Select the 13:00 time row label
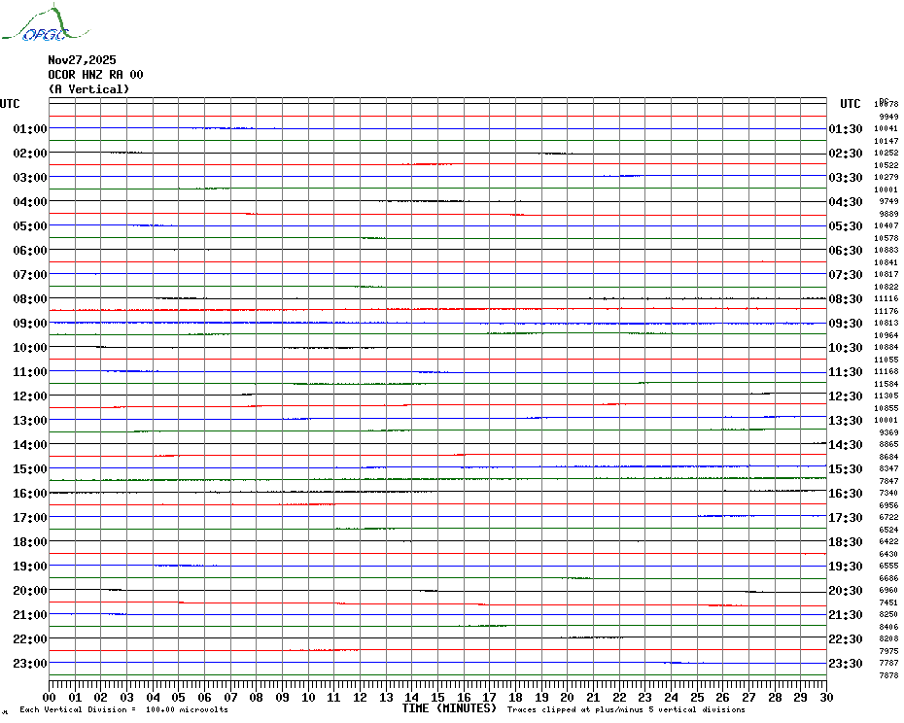This screenshot has width=904, height=723. coord(30,421)
